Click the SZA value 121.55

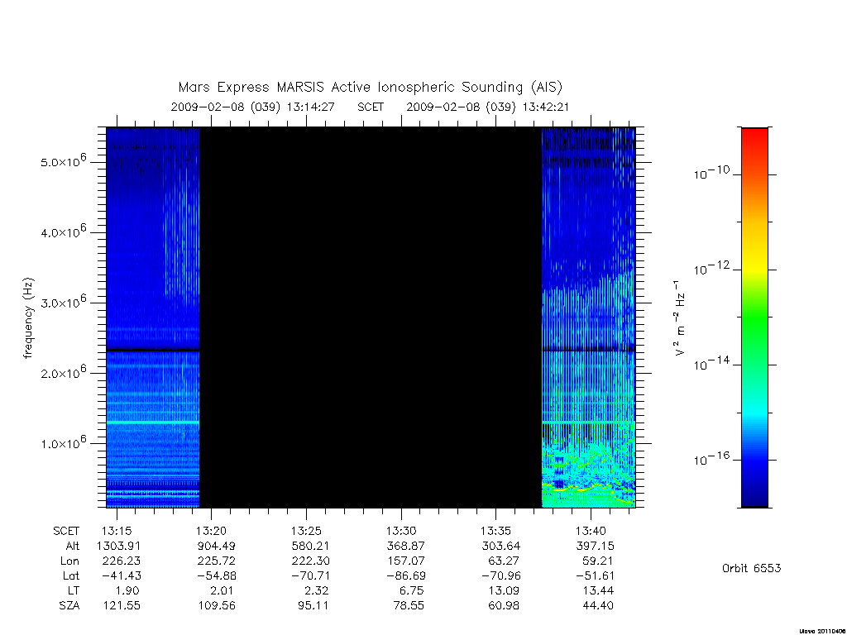tap(122, 605)
